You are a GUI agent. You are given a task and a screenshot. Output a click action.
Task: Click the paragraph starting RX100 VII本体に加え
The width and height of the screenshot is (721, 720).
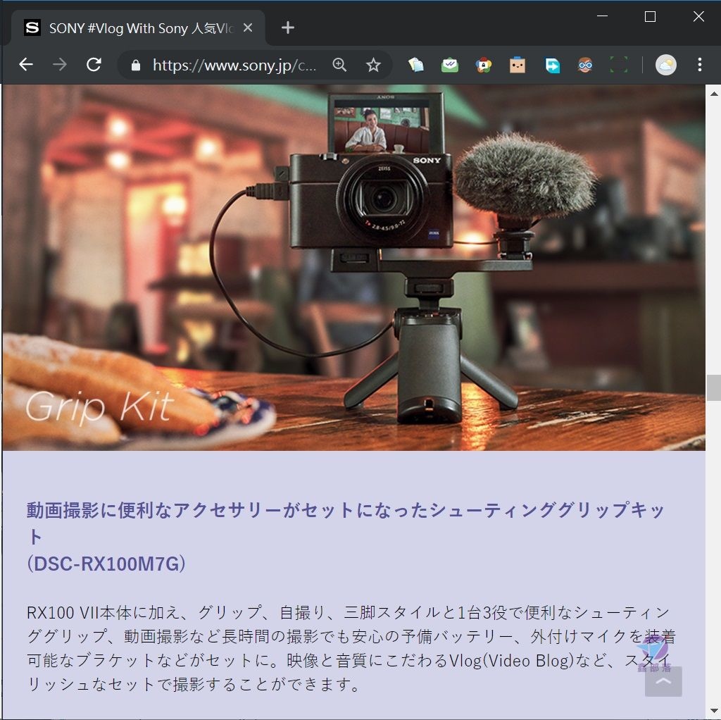[351, 648]
